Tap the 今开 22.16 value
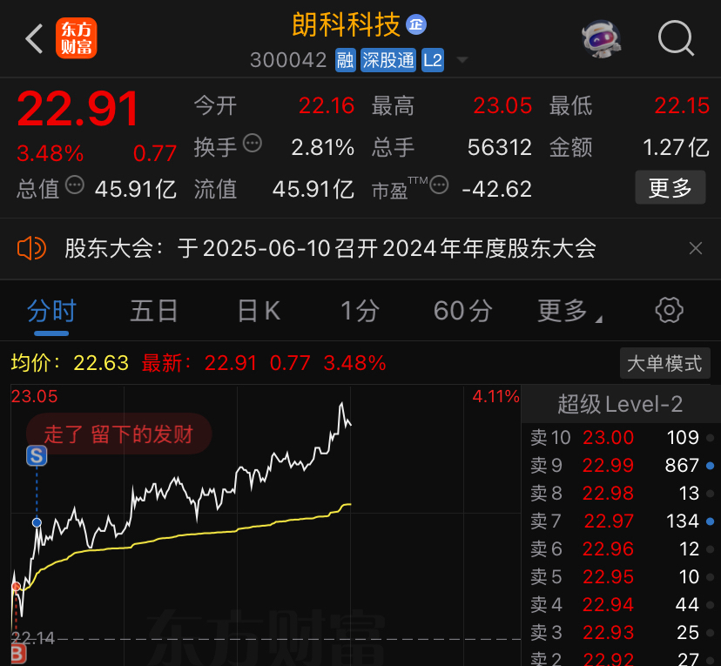The height and width of the screenshot is (666, 721). (x=327, y=105)
